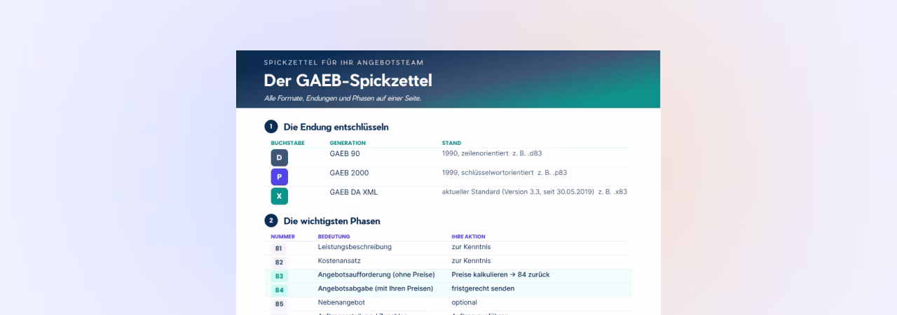Click the cell "Kostenansatz"
The width and height of the screenshot is (897, 315).
[x=340, y=260]
